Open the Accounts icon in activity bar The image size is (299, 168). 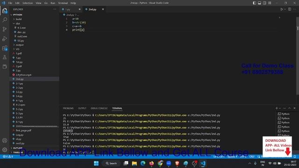point(5,140)
